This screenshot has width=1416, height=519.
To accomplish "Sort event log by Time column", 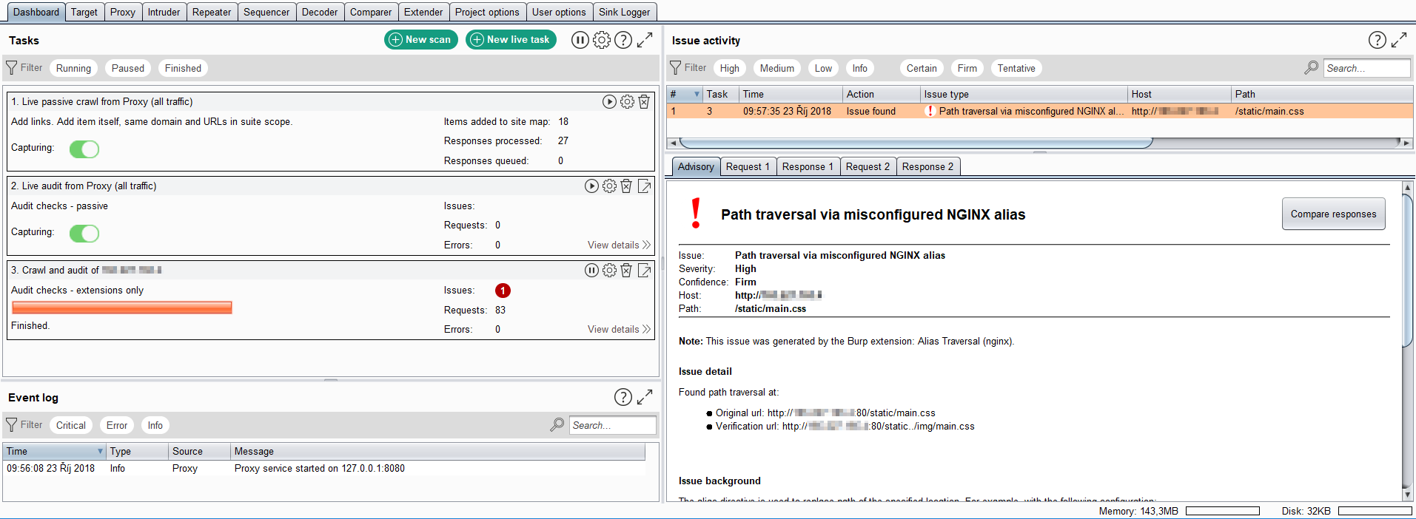I will click(x=55, y=451).
